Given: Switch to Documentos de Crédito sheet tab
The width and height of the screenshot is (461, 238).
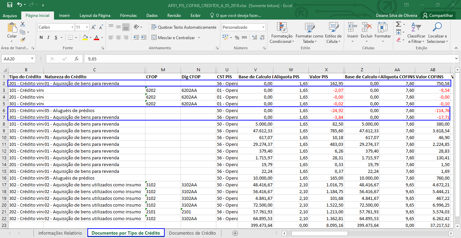Looking at the screenshot, I should pyautogui.click(x=192, y=233).
